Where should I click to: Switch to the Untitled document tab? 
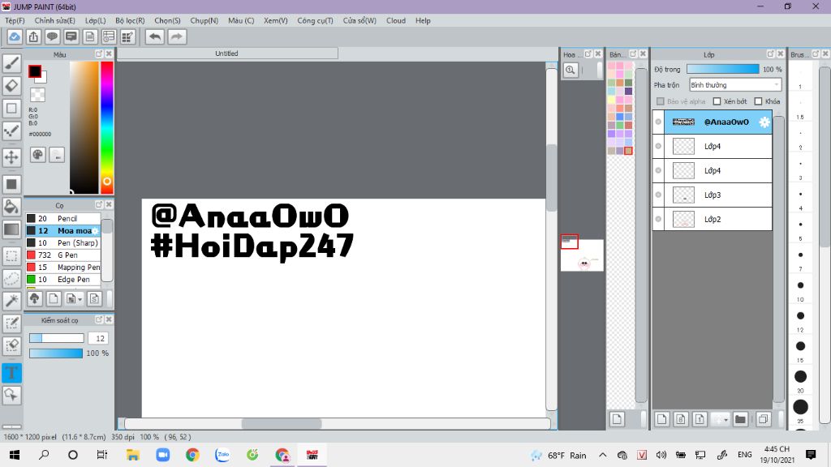coord(227,54)
